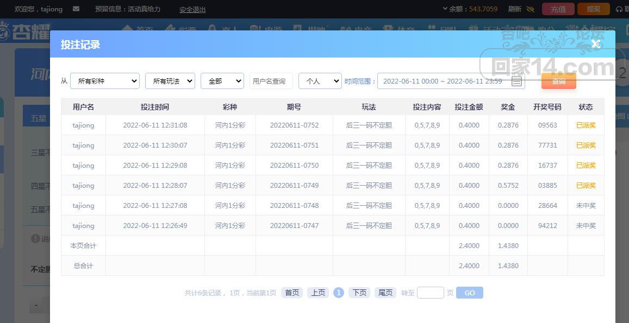Click 下页 next page button
This screenshot has width=629, height=323.
[359, 293]
